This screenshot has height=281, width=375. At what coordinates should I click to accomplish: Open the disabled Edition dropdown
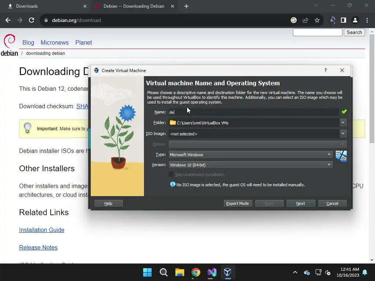click(x=257, y=144)
